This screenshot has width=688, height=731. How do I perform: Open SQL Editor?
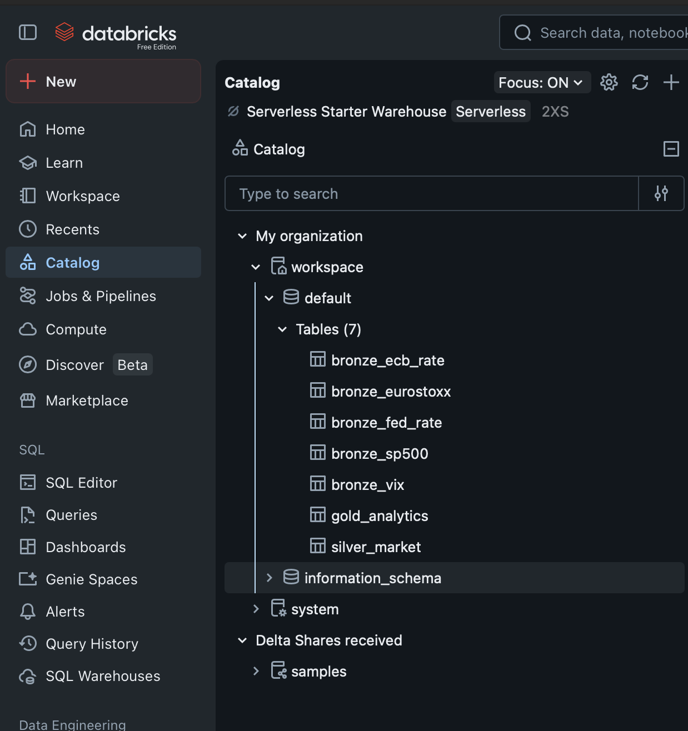coord(103,483)
